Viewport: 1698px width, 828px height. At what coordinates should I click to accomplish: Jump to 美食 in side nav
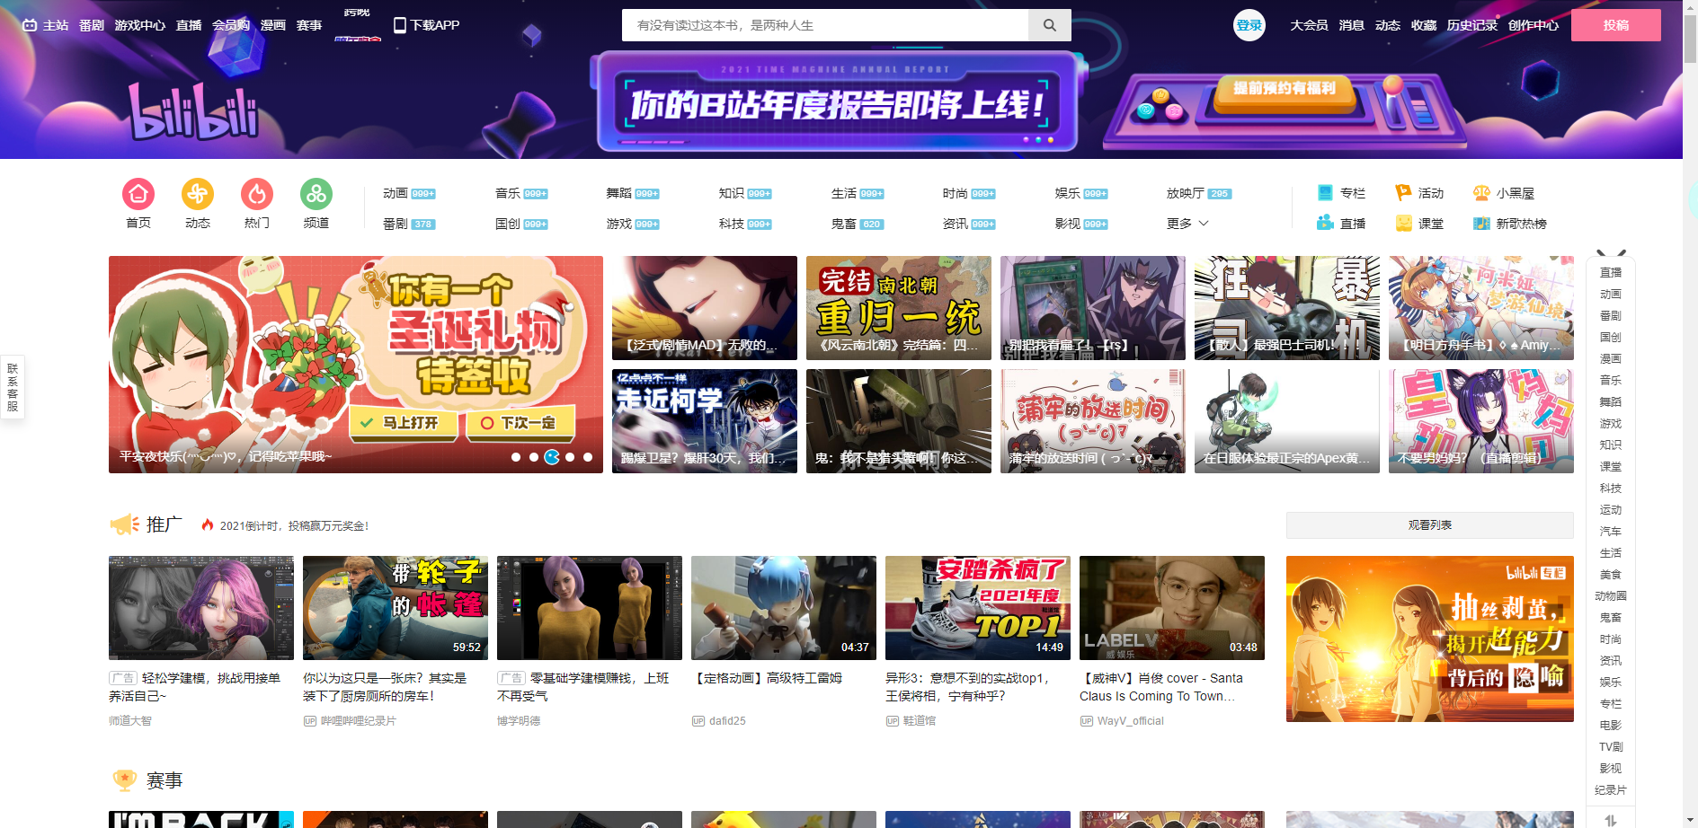[x=1611, y=575]
